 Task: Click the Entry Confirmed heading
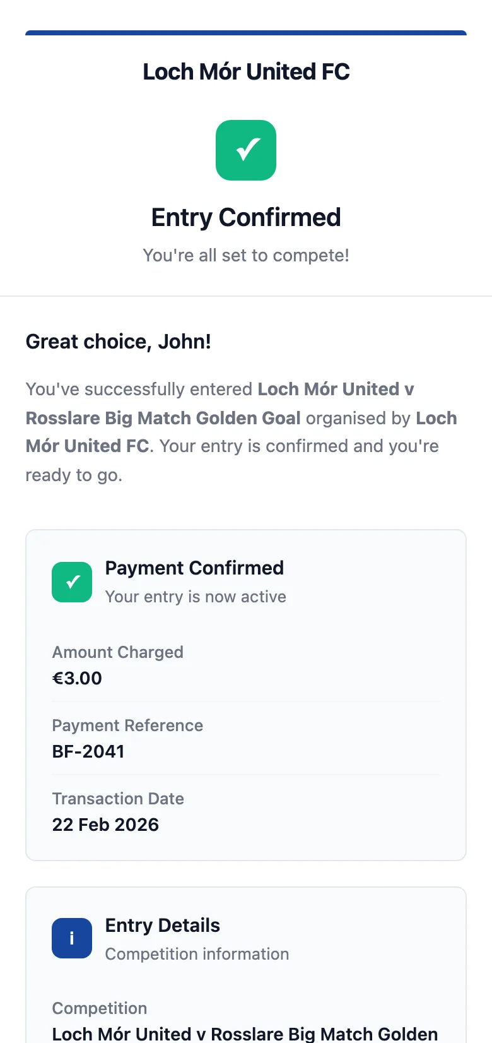pyautogui.click(x=246, y=217)
